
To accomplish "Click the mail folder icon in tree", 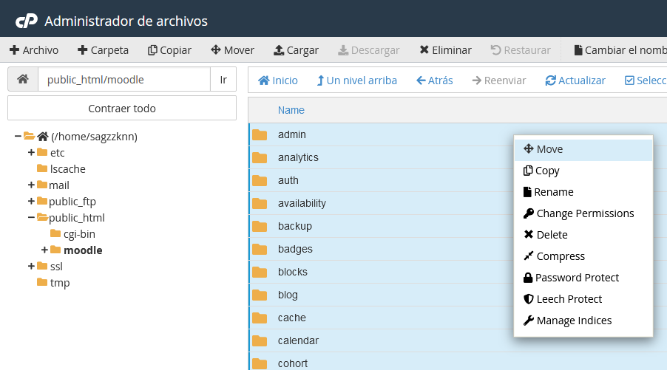I will tap(41, 185).
